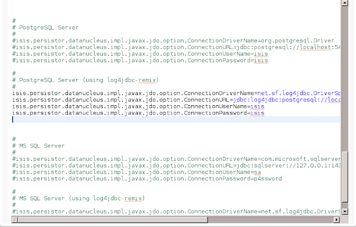
Task: Click the vertical scrollbar thumb
Action: [345, 176]
